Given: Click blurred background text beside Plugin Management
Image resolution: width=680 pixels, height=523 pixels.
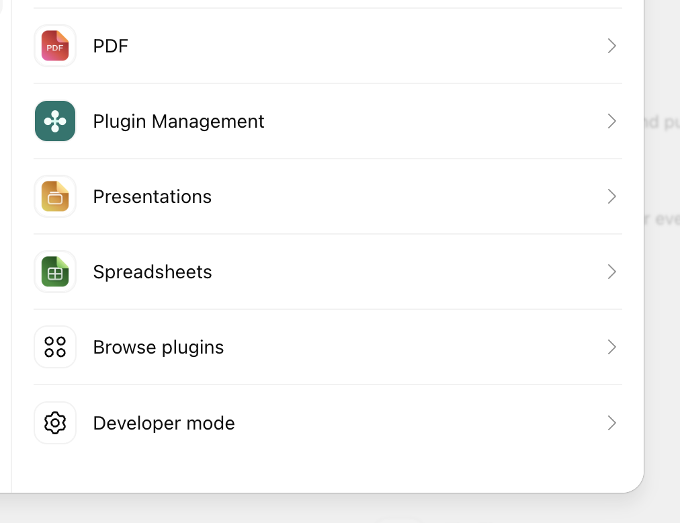Looking at the screenshot, I should pos(663,122).
